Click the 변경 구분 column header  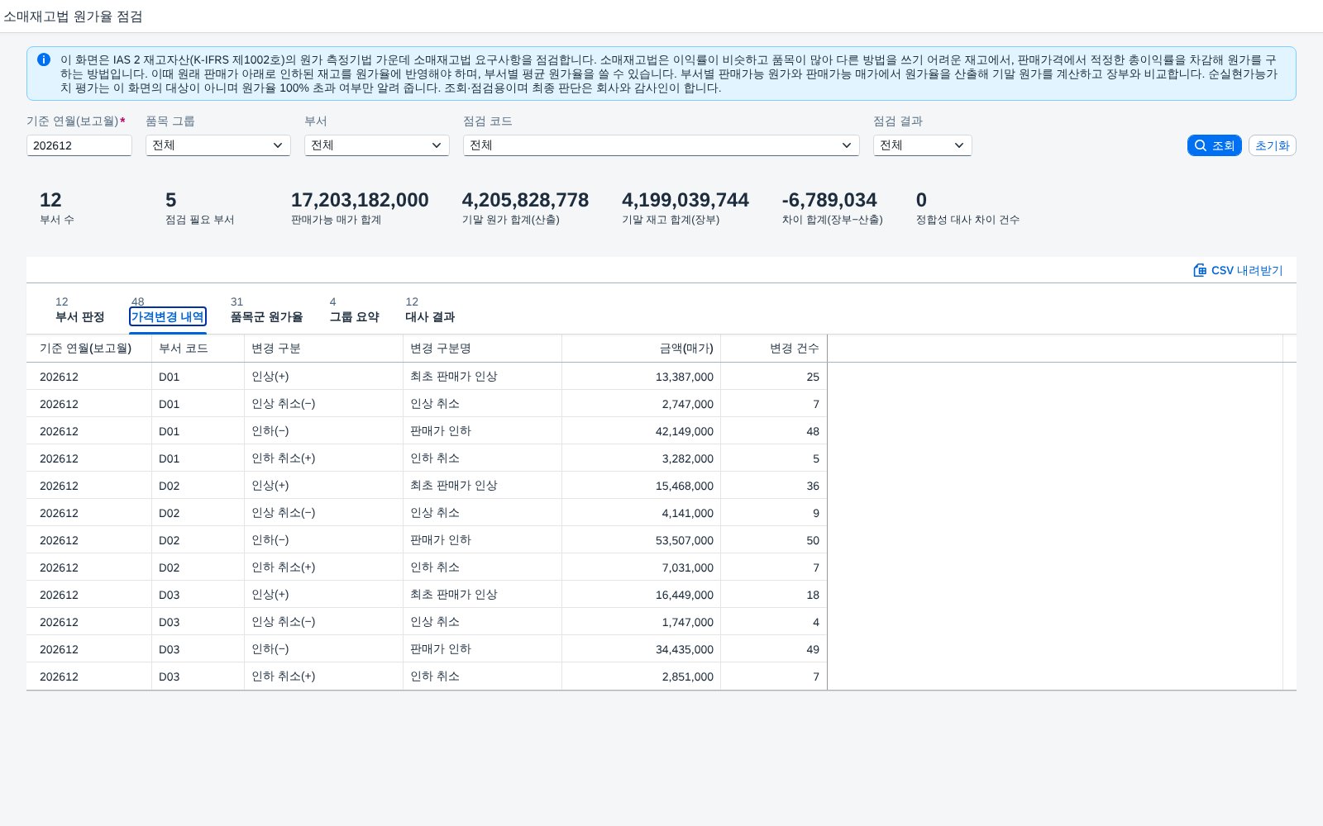pyautogui.click(x=324, y=349)
